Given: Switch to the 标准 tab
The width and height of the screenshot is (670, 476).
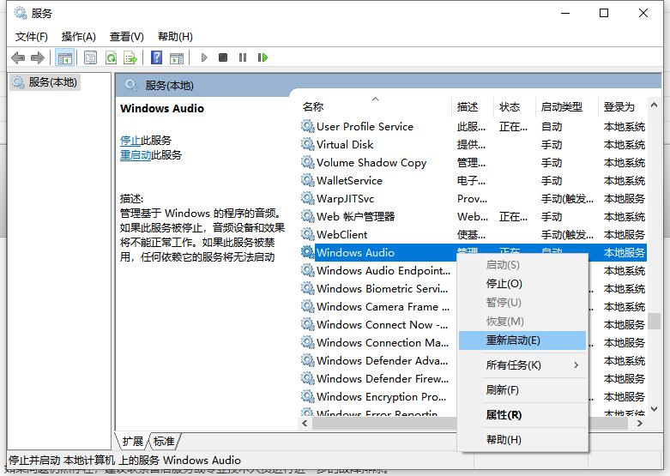Looking at the screenshot, I should pos(164,441).
